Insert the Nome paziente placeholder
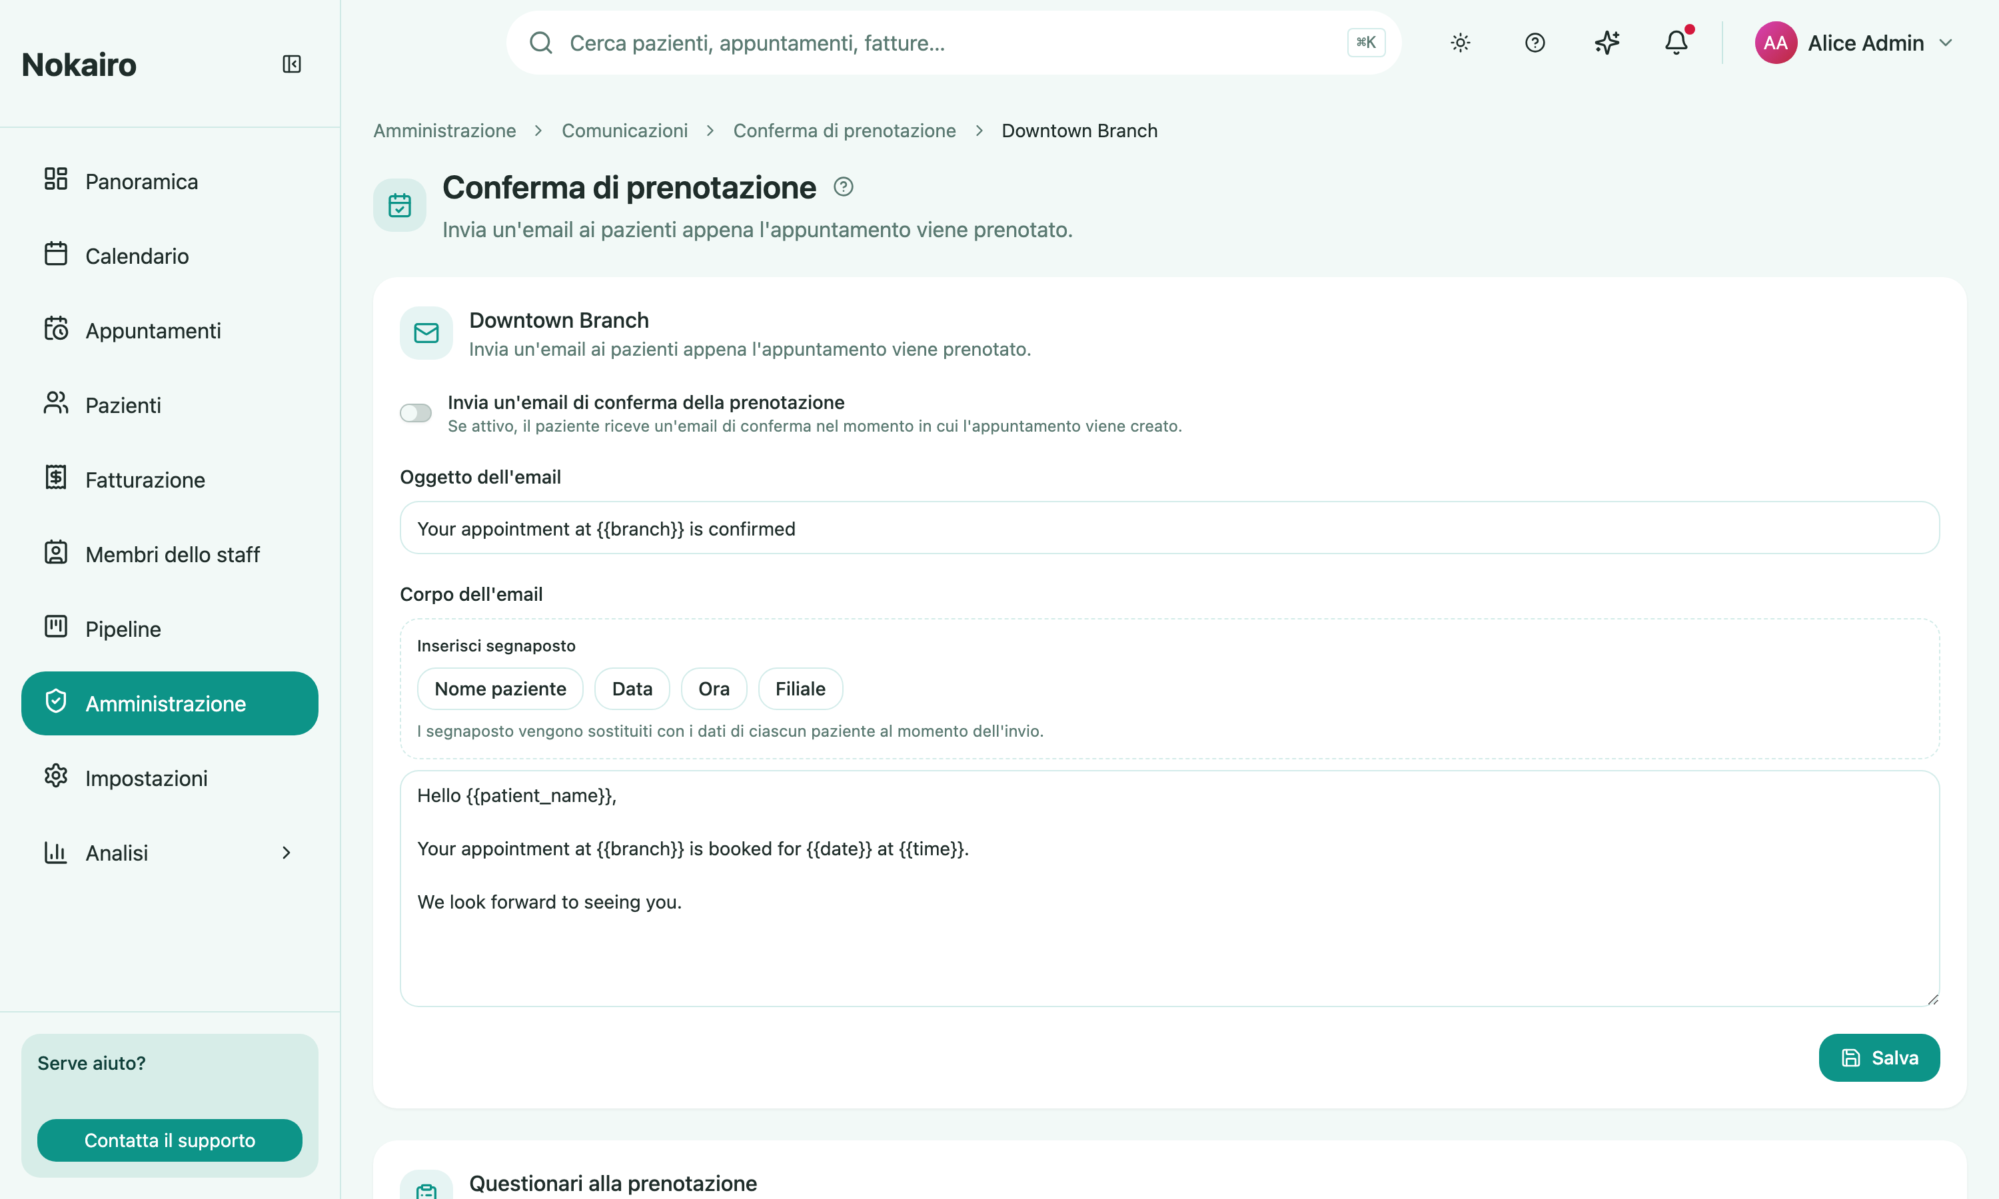This screenshot has width=1999, height=1199. tap(500, 689)
